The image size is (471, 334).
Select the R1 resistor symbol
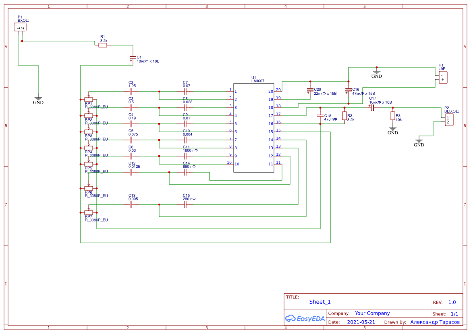point(103,45)
